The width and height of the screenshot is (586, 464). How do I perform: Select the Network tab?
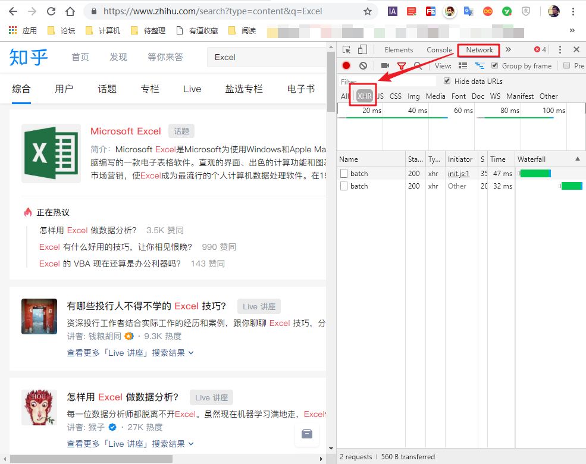(x=479, y=50)
